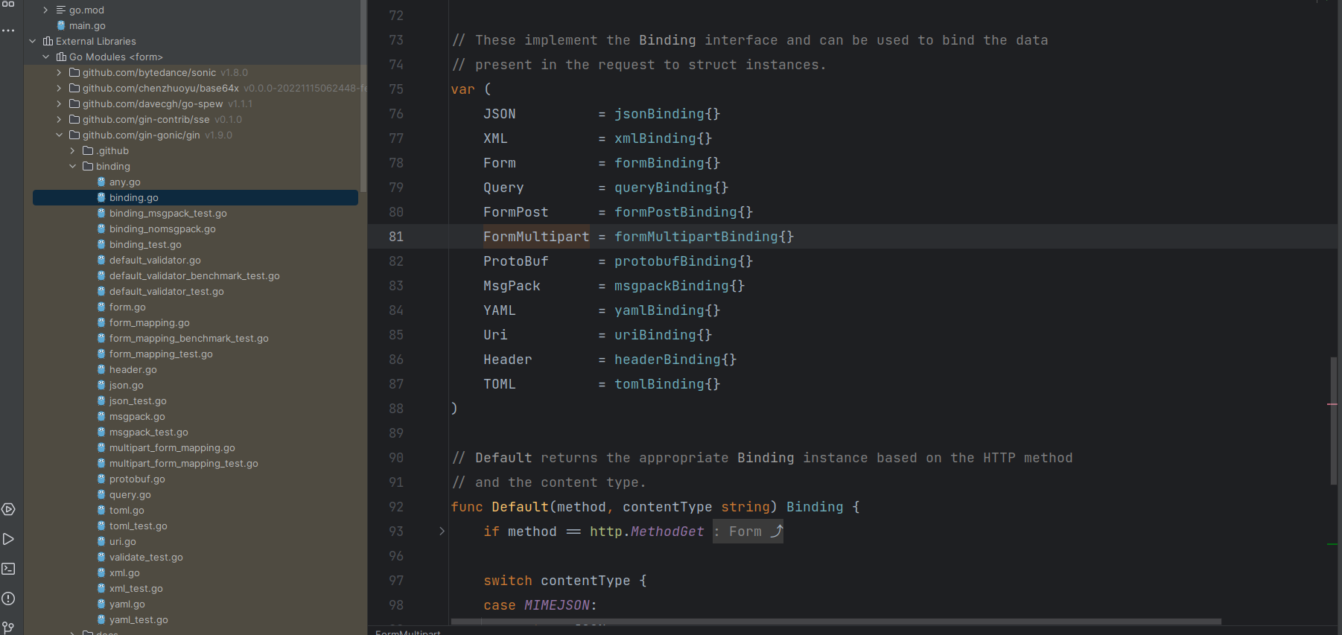
Task: Open multipart_form_mapping.go
Action: point(172,447)
